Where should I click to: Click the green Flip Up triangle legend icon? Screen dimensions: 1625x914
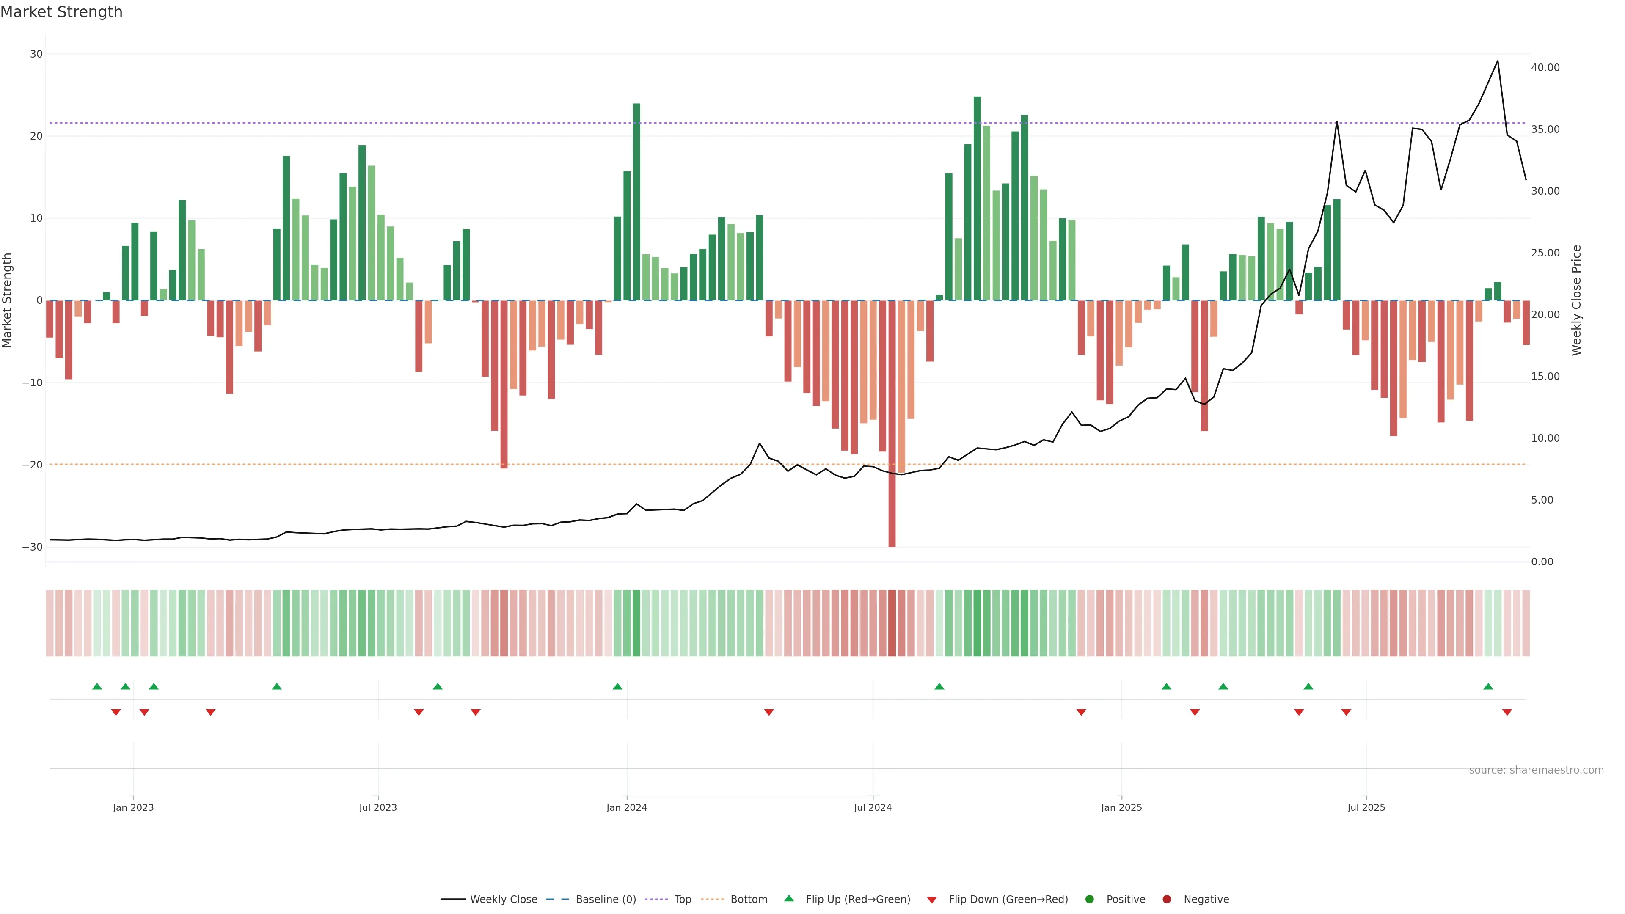(788, 898)
